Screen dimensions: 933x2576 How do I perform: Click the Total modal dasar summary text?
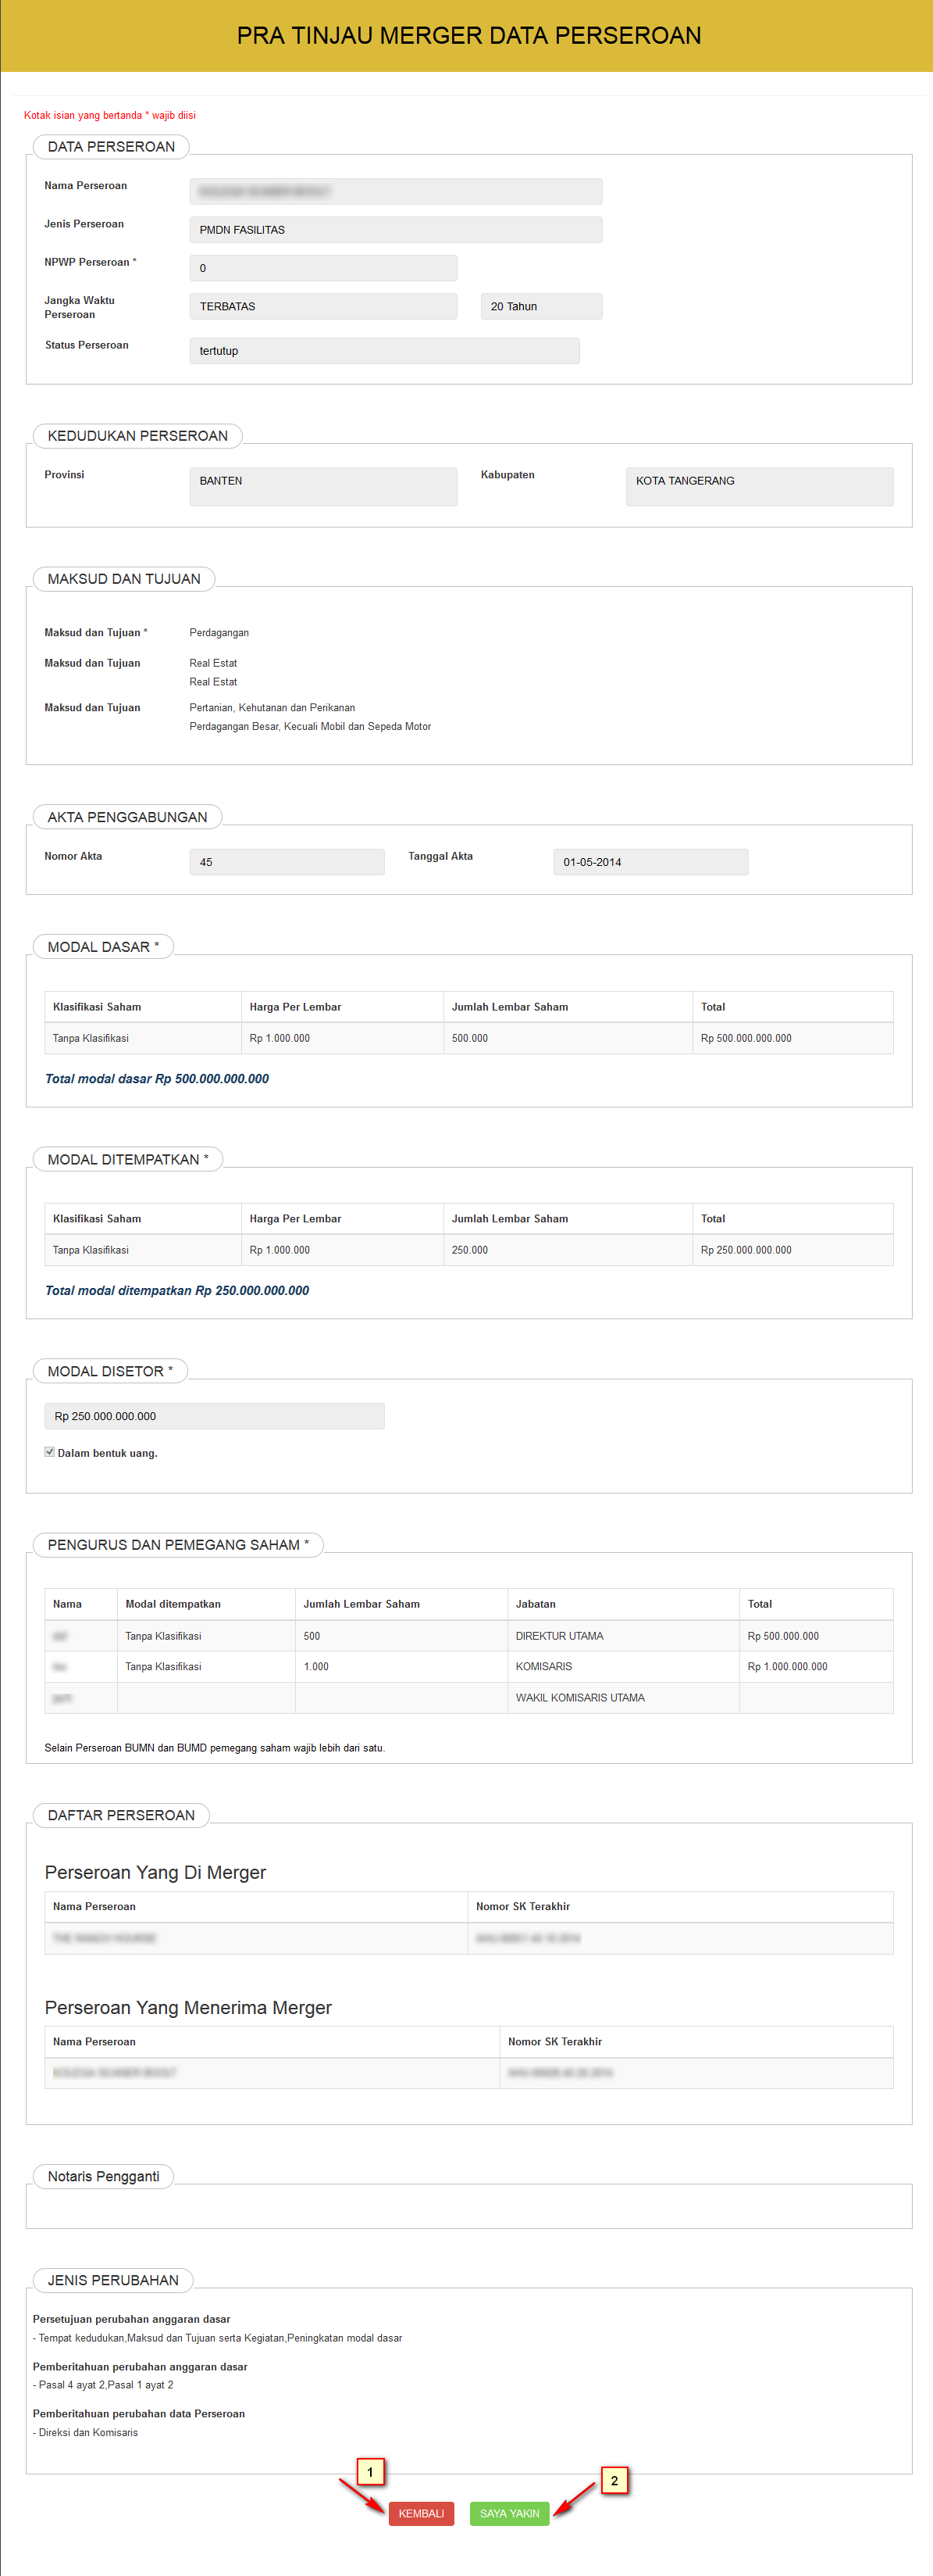(x=157, y=1079)
